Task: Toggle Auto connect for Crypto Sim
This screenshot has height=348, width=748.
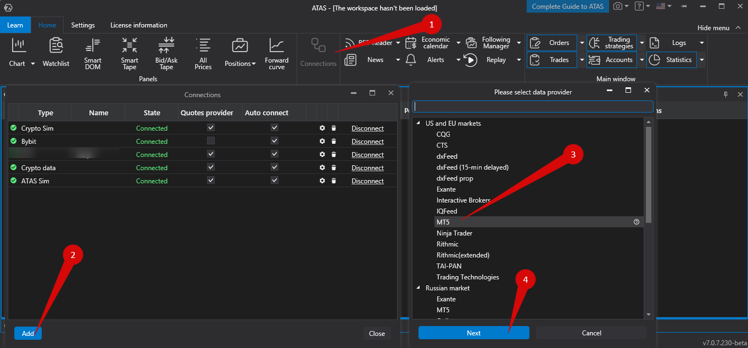Action: (x=275, y=127)
